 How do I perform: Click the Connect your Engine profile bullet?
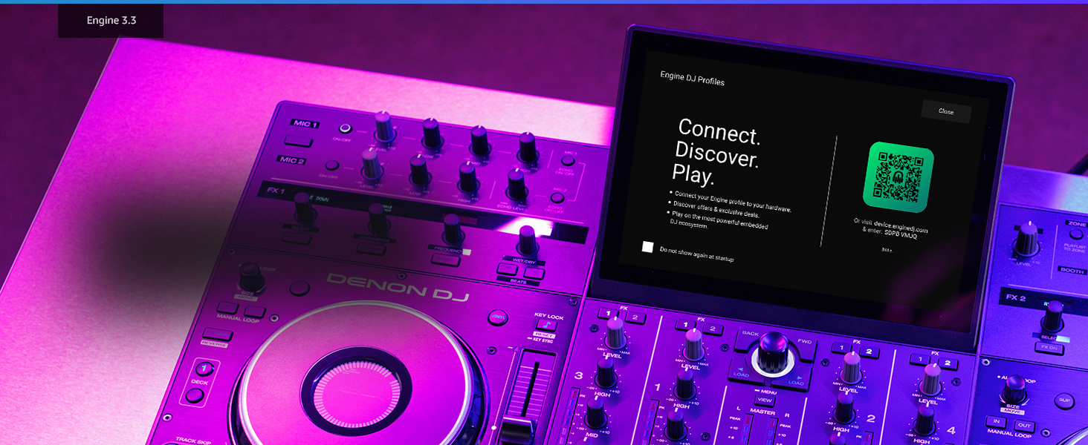[733, 202]
